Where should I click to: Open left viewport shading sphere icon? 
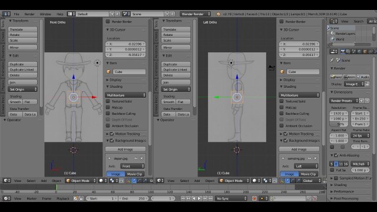tap(102, 181)
